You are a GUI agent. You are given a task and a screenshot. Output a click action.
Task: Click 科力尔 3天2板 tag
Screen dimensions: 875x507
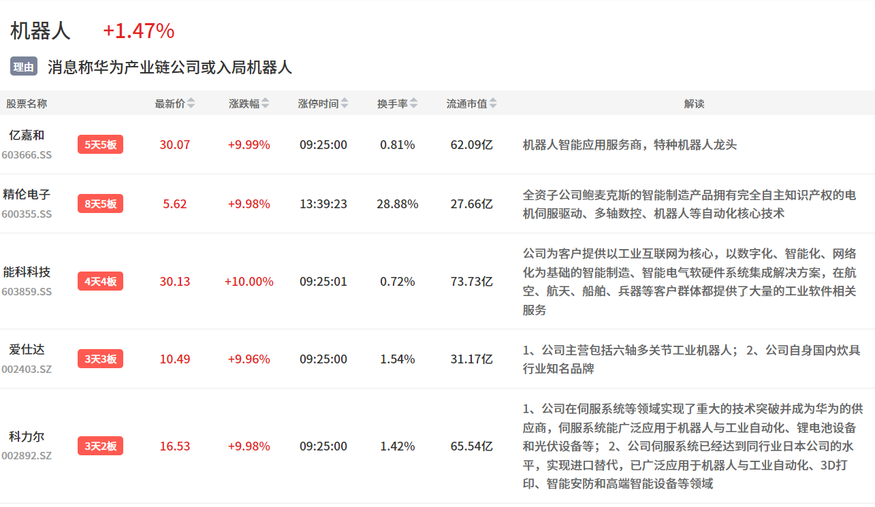coord(100,446)
